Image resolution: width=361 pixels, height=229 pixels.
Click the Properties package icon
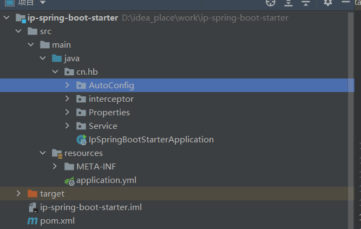click(81, 113)
